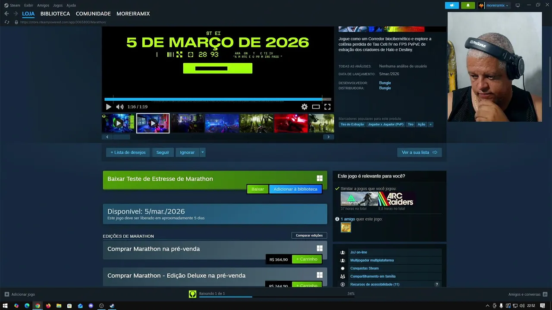The height and width of the screenshot is (310, 552).
Task: Expand the Ignorar options dropdown arrow
Action: click(202, 152)
